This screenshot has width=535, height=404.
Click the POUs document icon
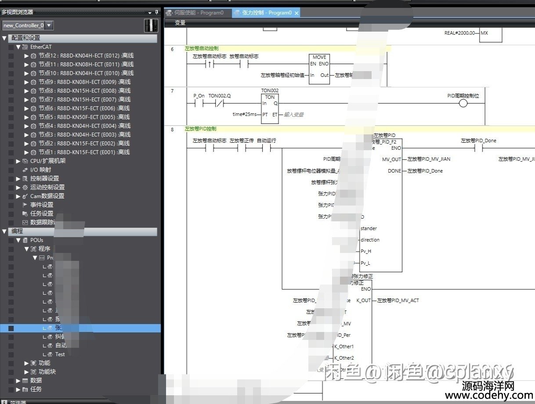pyautogui.click(x=25, y=240)
